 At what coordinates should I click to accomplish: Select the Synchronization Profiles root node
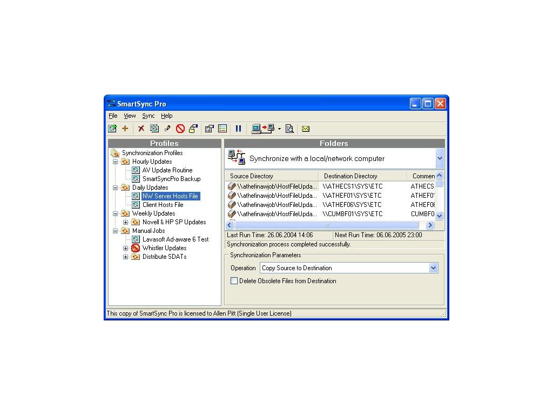(x=152, y=153)
